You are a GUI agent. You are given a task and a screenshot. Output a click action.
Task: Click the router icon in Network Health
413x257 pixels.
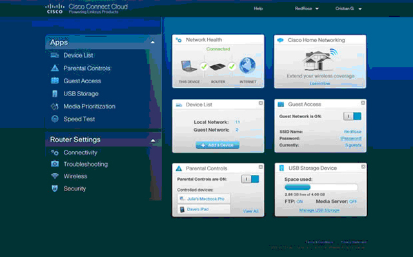click(217, 67)
